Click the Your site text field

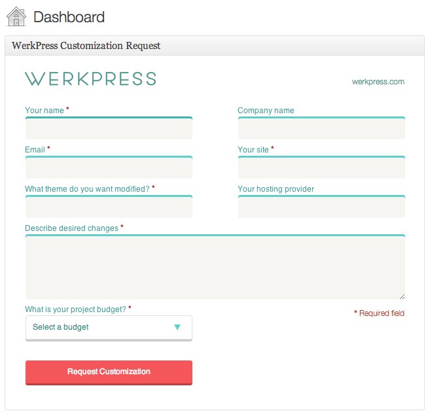321,167
